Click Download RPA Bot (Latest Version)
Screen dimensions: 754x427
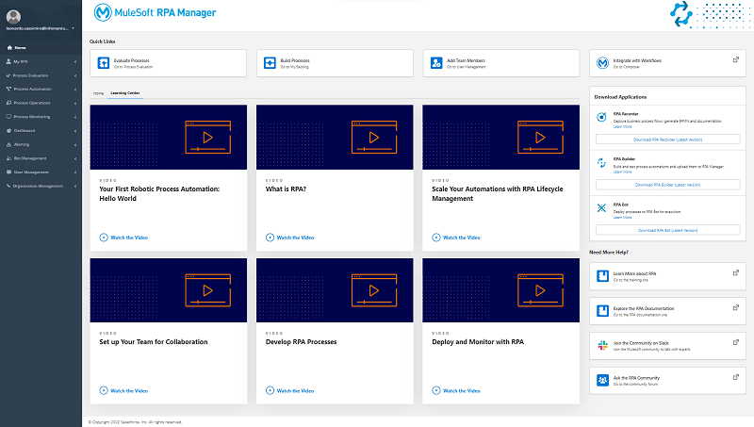pos(667,230)
